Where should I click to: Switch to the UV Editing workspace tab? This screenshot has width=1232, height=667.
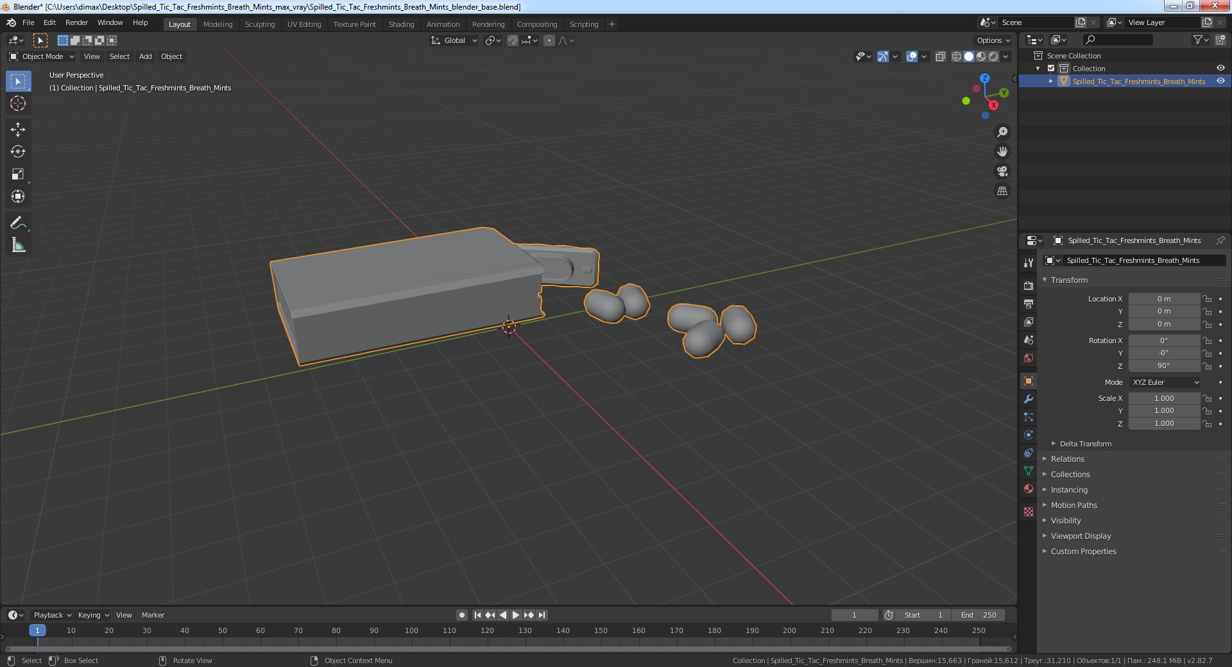coord(304,24)
